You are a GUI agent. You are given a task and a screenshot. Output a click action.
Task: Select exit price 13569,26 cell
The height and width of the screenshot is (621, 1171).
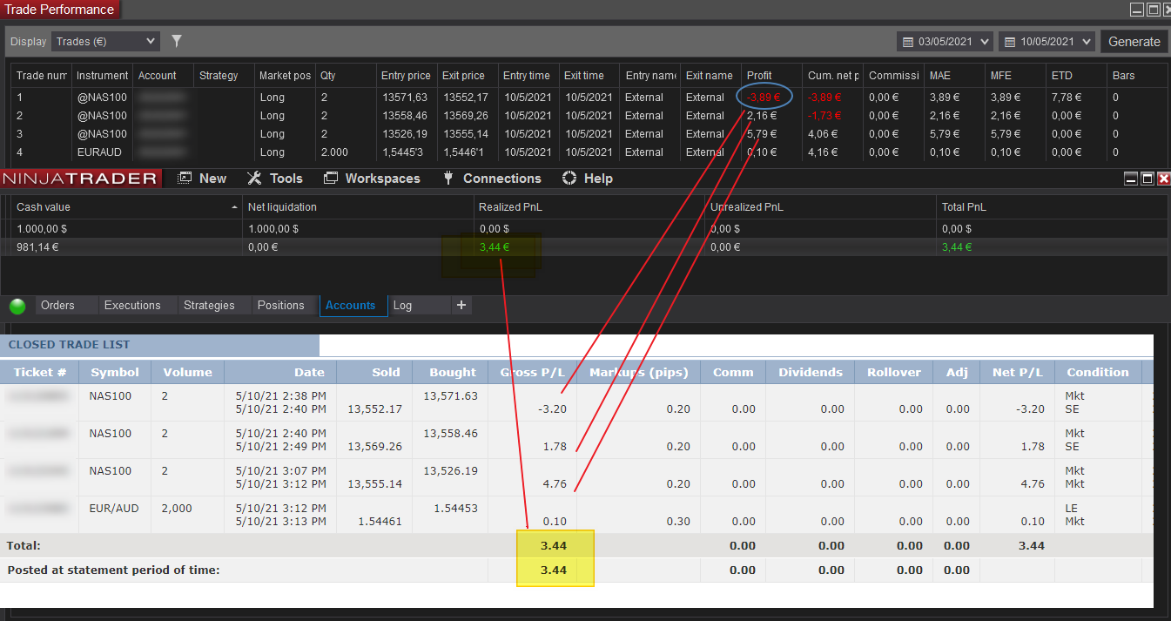(x=466, y=116)
